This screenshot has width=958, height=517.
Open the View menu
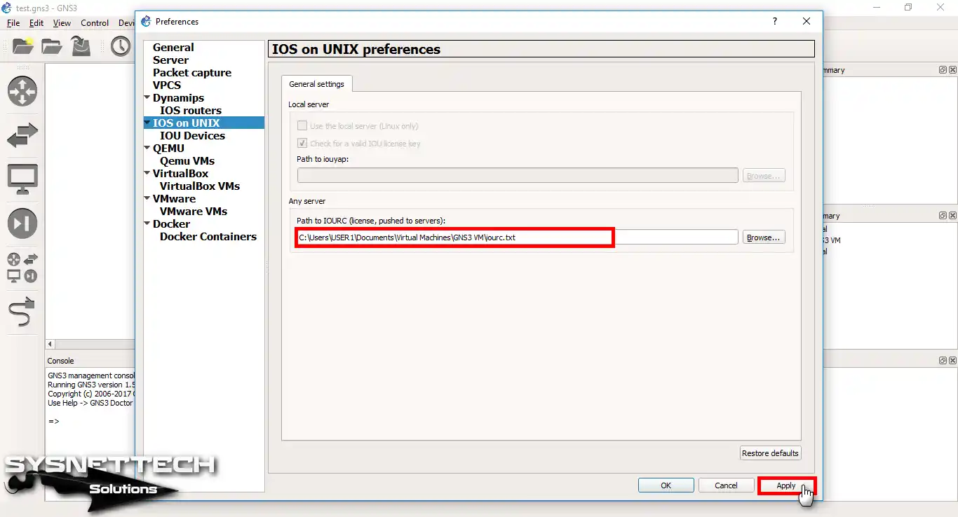coord(62,23)
